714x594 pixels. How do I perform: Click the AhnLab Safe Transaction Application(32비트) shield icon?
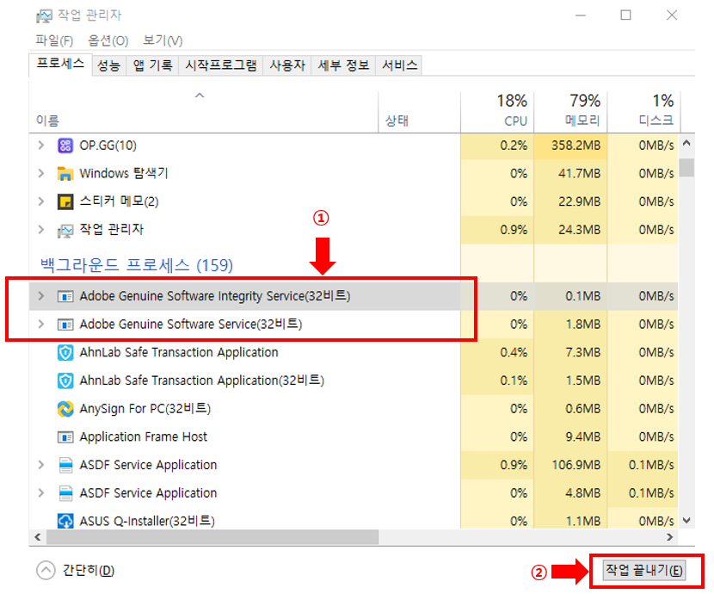pos(65,381)
